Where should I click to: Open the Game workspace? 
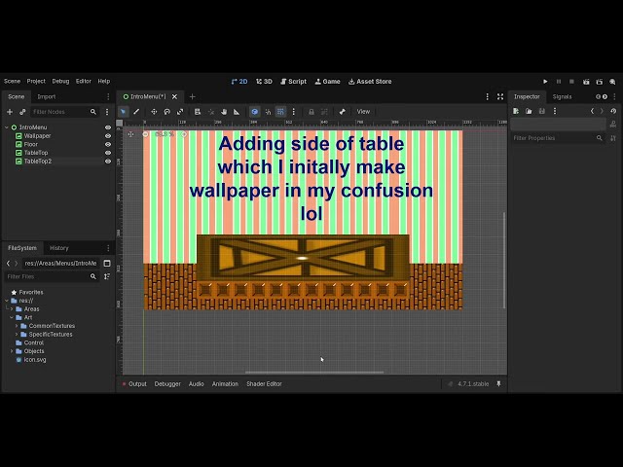pyautogui.click(x=327, y=82)
